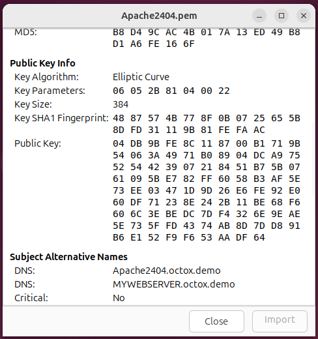Click the DNS label beside MYWEBSERVER.octox.demo
The height and width of the screenshot is (339, 318).
click(x=25, y=284)
